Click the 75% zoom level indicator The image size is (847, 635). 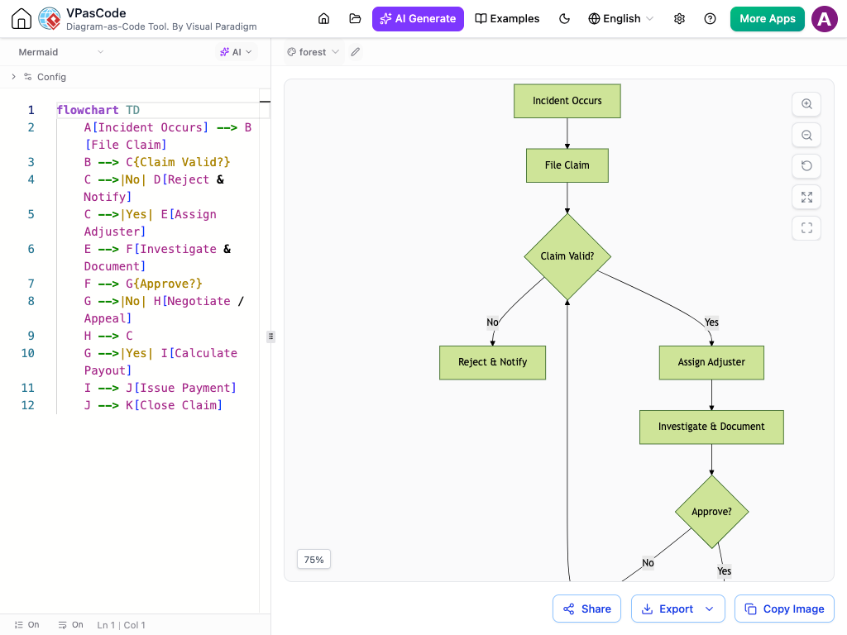pos(313,560)
